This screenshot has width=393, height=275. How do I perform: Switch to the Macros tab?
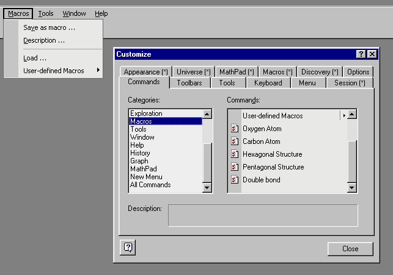coord(277,72)
